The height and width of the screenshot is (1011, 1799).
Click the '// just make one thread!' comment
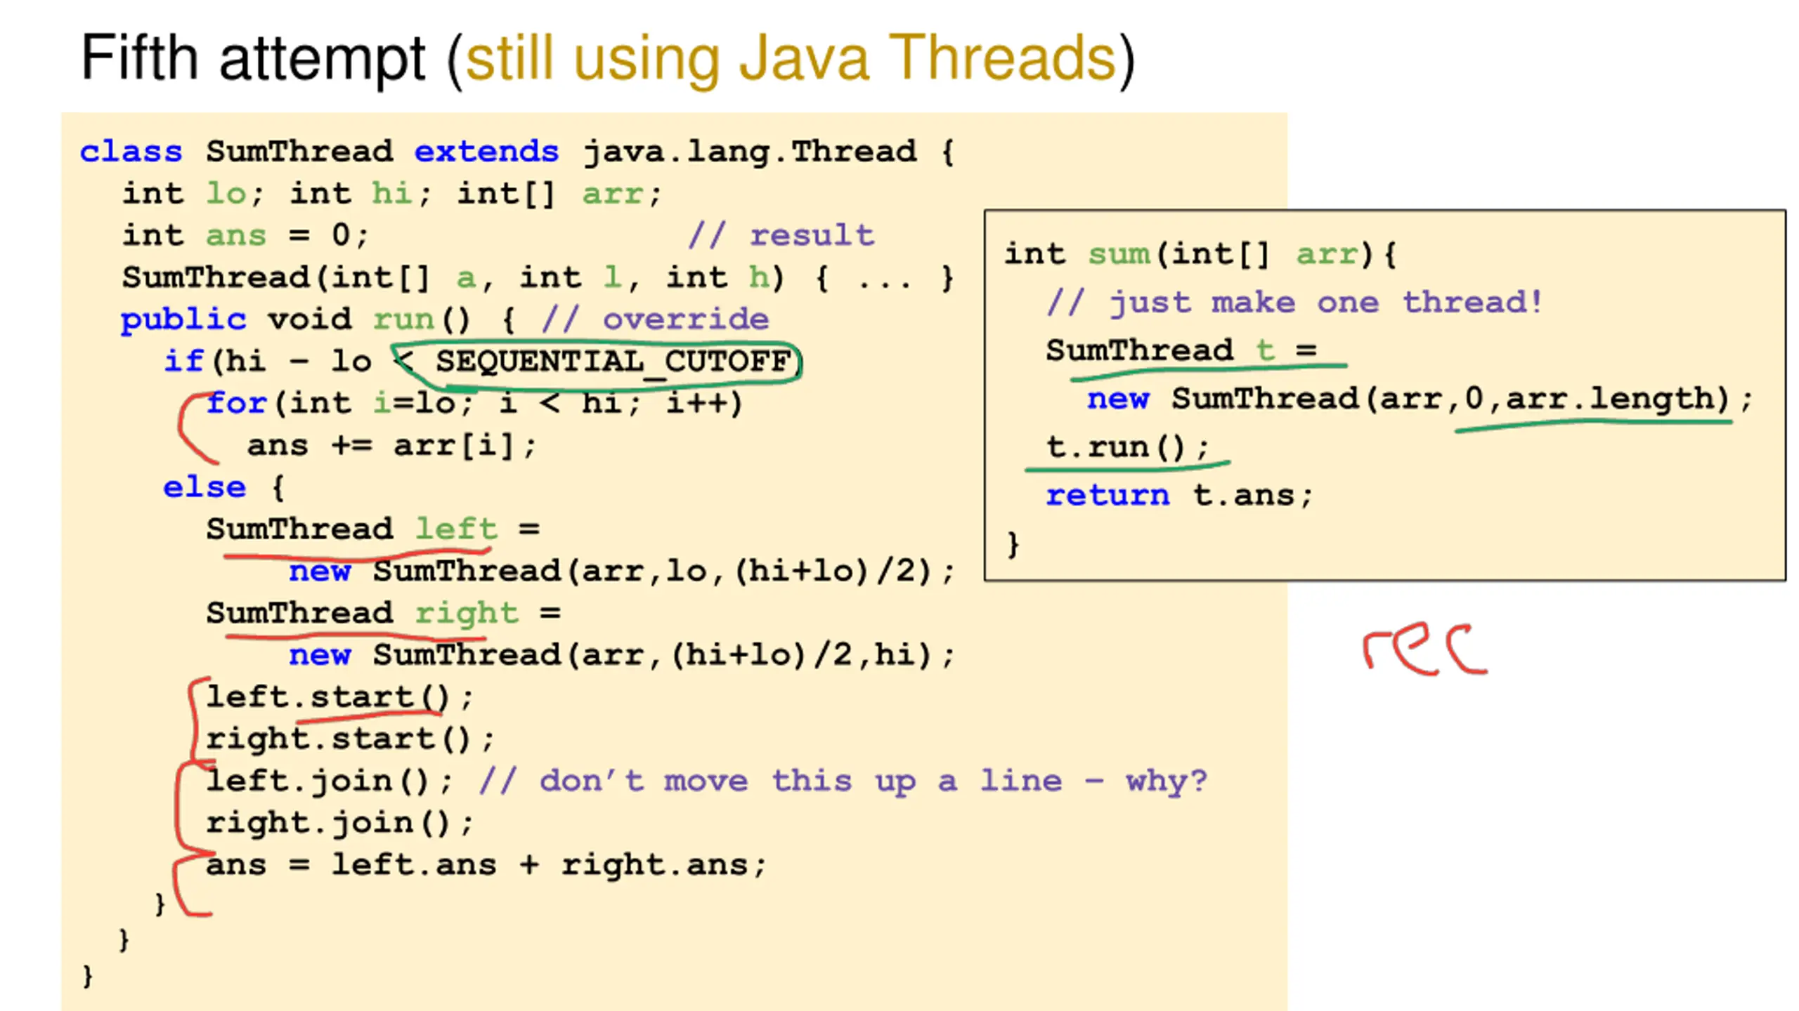pyautogui.click(x=1294, y=303)
